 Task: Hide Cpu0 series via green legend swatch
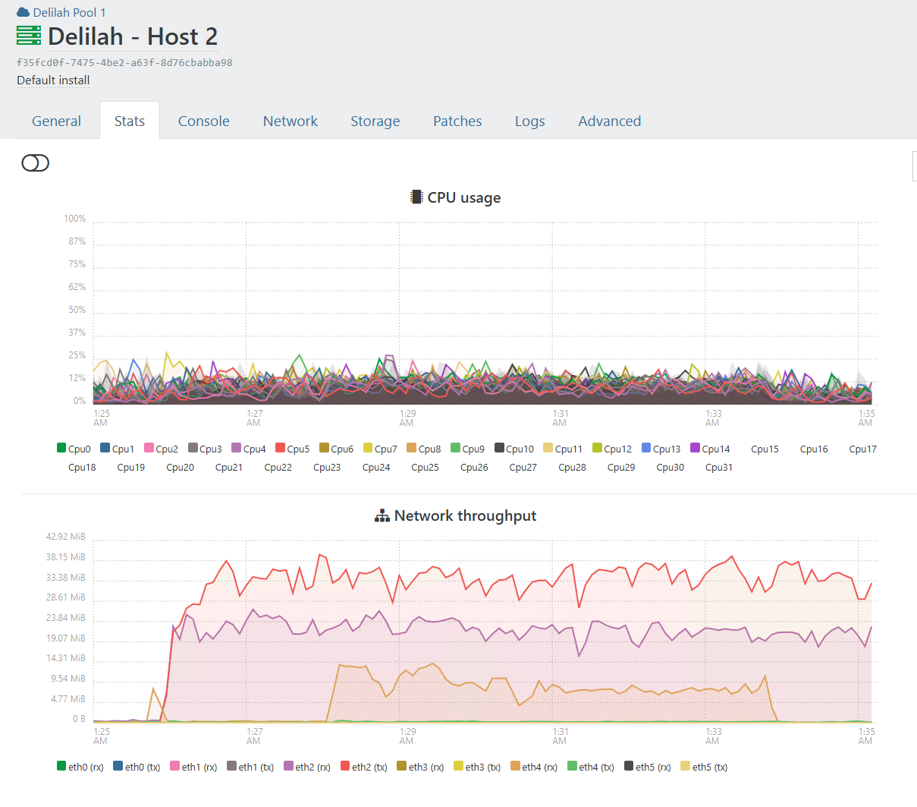pos(61,448)
